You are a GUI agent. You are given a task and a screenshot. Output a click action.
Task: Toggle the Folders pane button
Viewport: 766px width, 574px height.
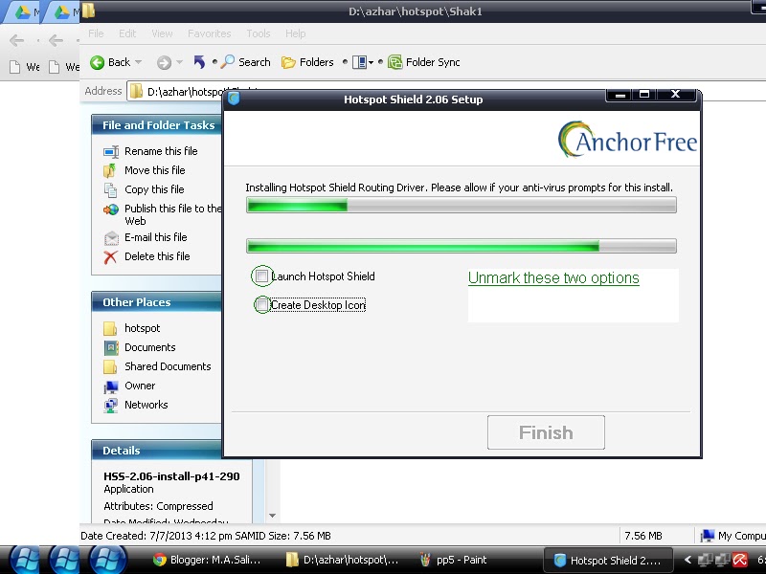pyautogui.click(x=307, y=62)
